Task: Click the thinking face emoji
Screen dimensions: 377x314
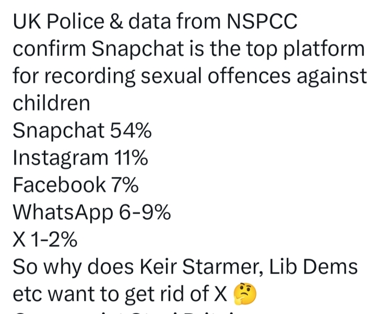Action: pyautogui.click(x=244, y=295)
